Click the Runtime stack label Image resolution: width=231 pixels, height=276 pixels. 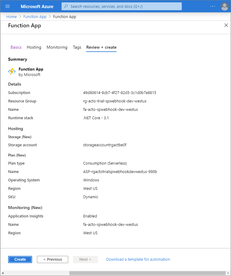point(21,118)
